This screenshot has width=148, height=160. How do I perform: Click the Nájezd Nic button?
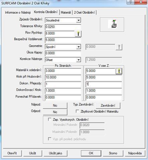tap(55, 105)
